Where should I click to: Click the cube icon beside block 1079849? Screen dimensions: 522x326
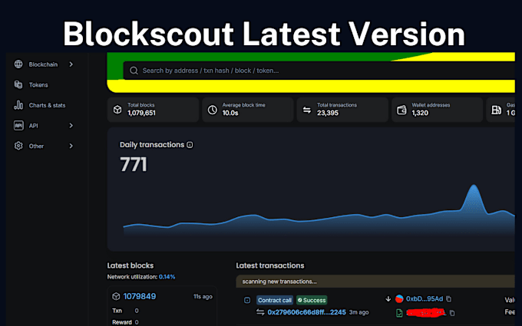click(116, 296)
